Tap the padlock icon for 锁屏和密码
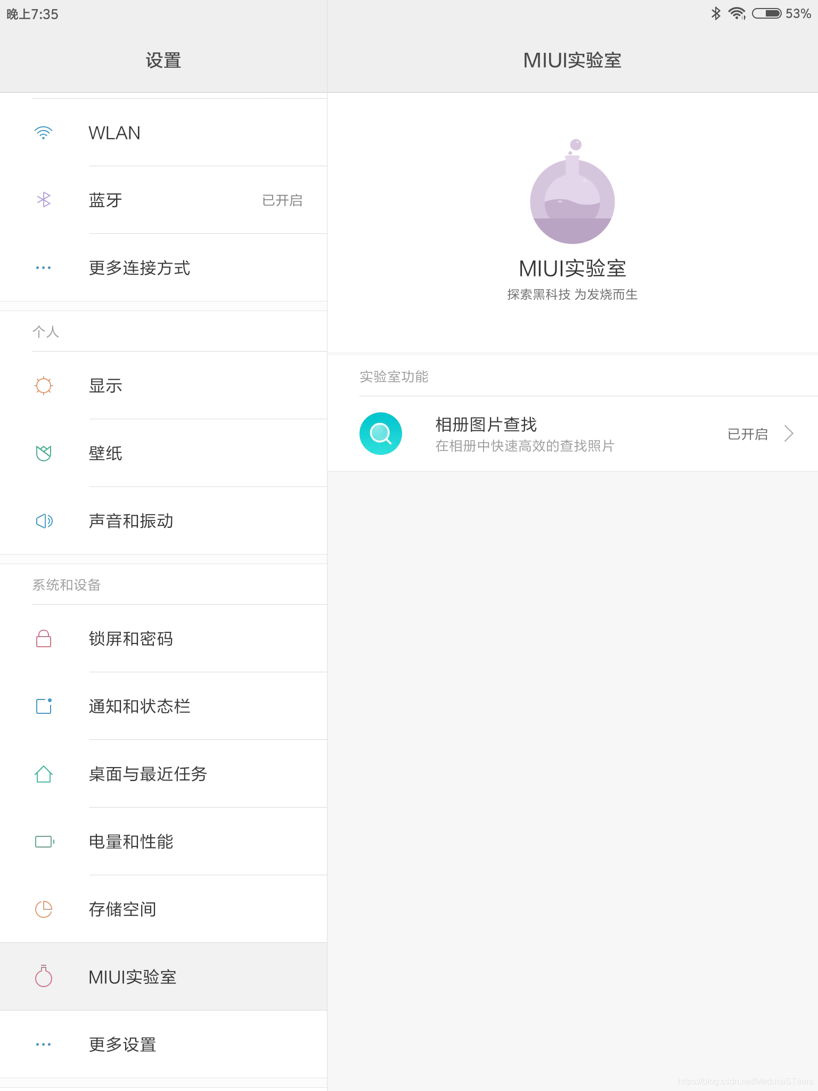Image resolution: width=818 pixels, height=1091 pixels. (x=43, y=638)
